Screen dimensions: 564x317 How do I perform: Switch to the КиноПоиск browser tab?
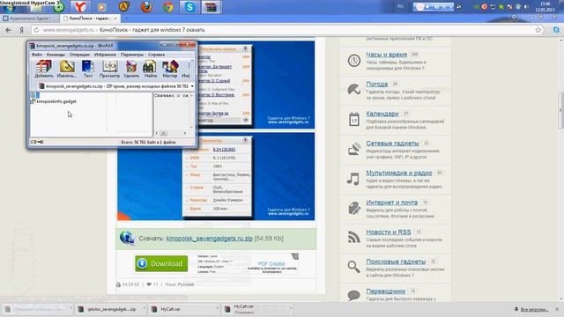click(89, 18)
